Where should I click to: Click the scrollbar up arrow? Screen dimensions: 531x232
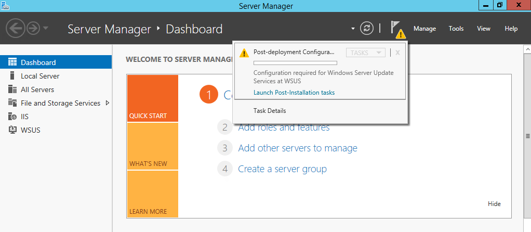pyautogui.click(x=527, y=49)
